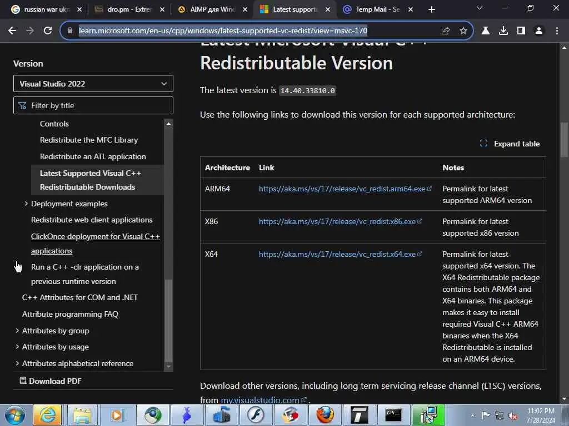Open C++ Attributes for COM and .NET
The image size is (569, 426).
(80, 297)
